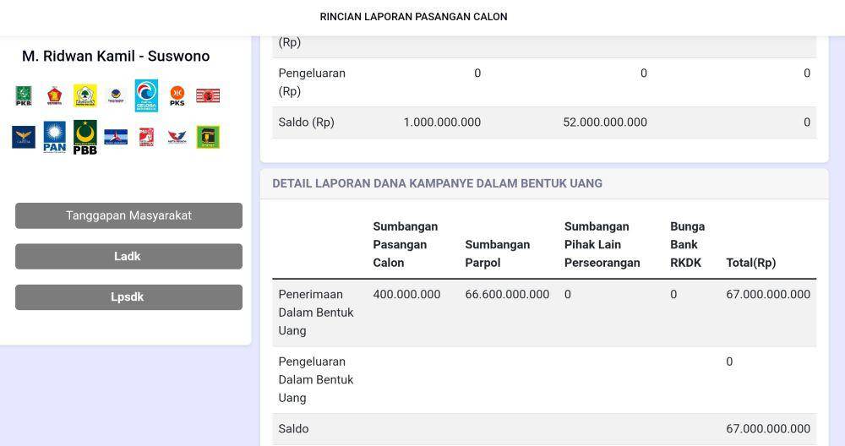
Task: Select the 67.000.000.000 Penerimaan total value
Action: [768, 294]
